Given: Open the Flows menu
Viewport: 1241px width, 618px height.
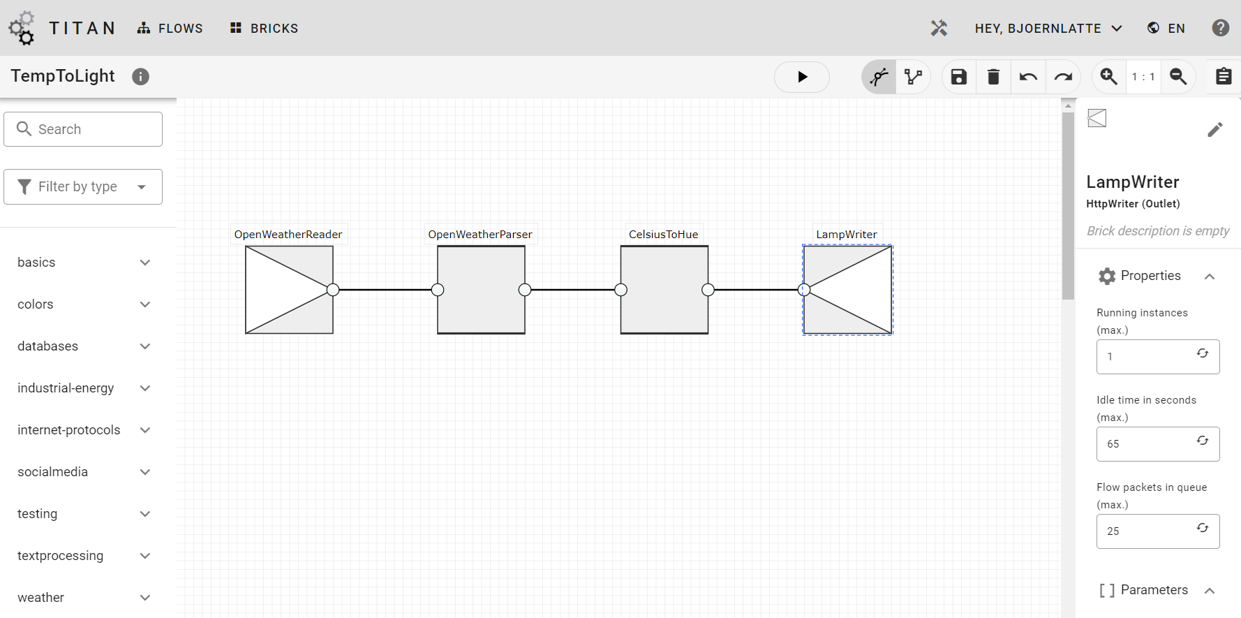Looking at the screenshot, I should (x=170, y=29).
